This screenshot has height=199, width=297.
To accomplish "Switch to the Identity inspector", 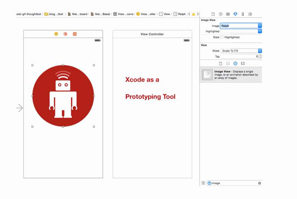I will tap(228, 14).
